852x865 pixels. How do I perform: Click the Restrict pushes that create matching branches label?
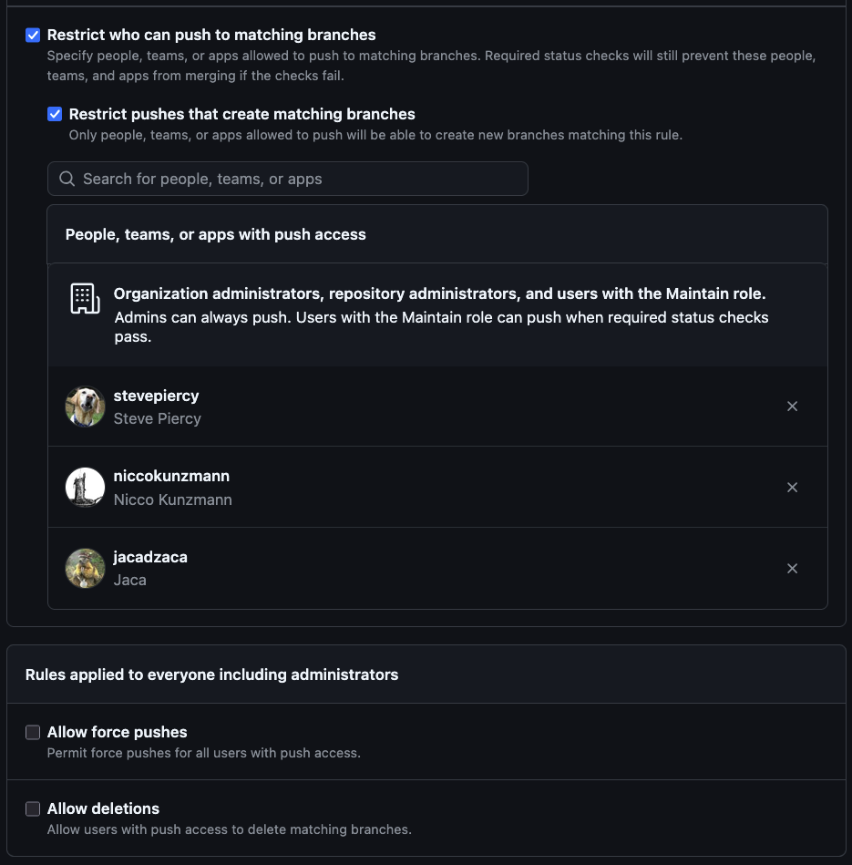coord(241,114)
